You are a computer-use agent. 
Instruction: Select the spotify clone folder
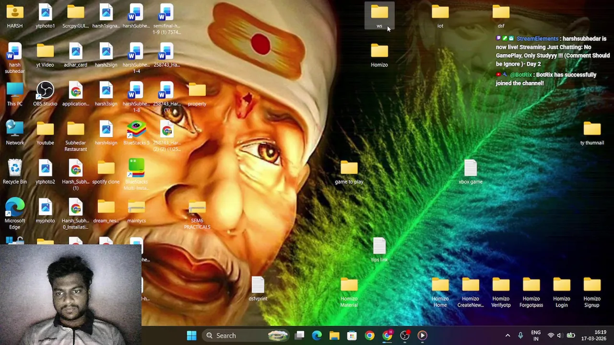click(x=106, y=172)
